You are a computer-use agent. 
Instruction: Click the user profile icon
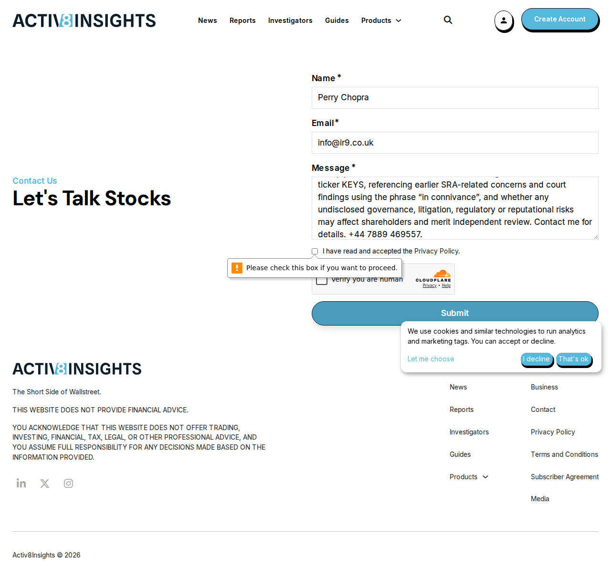pos(504,21)
